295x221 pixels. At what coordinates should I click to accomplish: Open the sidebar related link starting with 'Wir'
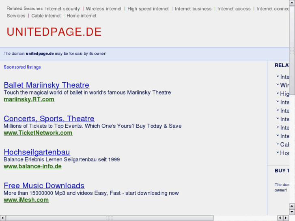(x=284, y=85)
